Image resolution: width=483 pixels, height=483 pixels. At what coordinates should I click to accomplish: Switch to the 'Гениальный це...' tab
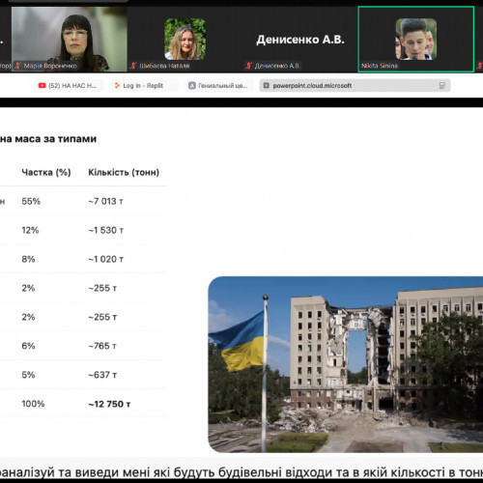coord(218,86)
